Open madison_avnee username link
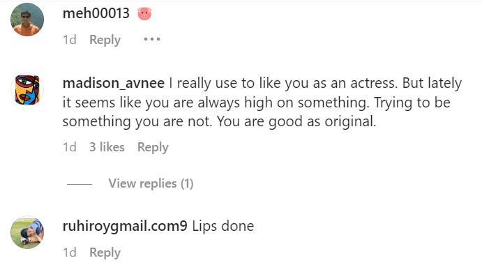The width and height of the screenshot is (482, 272). (114, 83)
